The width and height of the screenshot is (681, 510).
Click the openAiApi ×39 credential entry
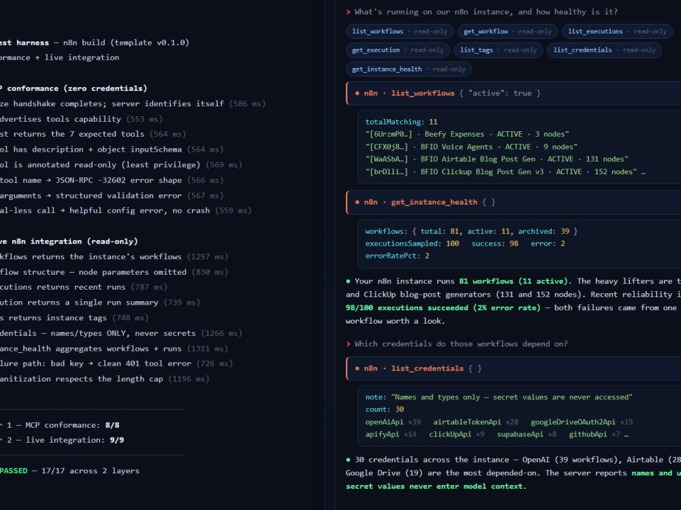393,422
